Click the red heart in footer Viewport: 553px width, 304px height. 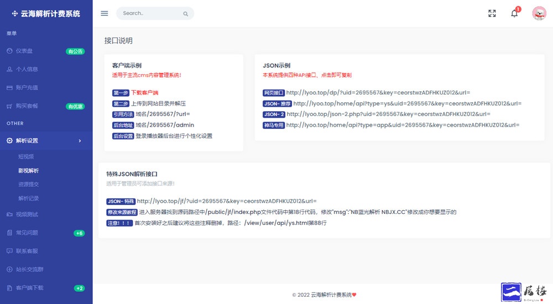tap(354, 295)
